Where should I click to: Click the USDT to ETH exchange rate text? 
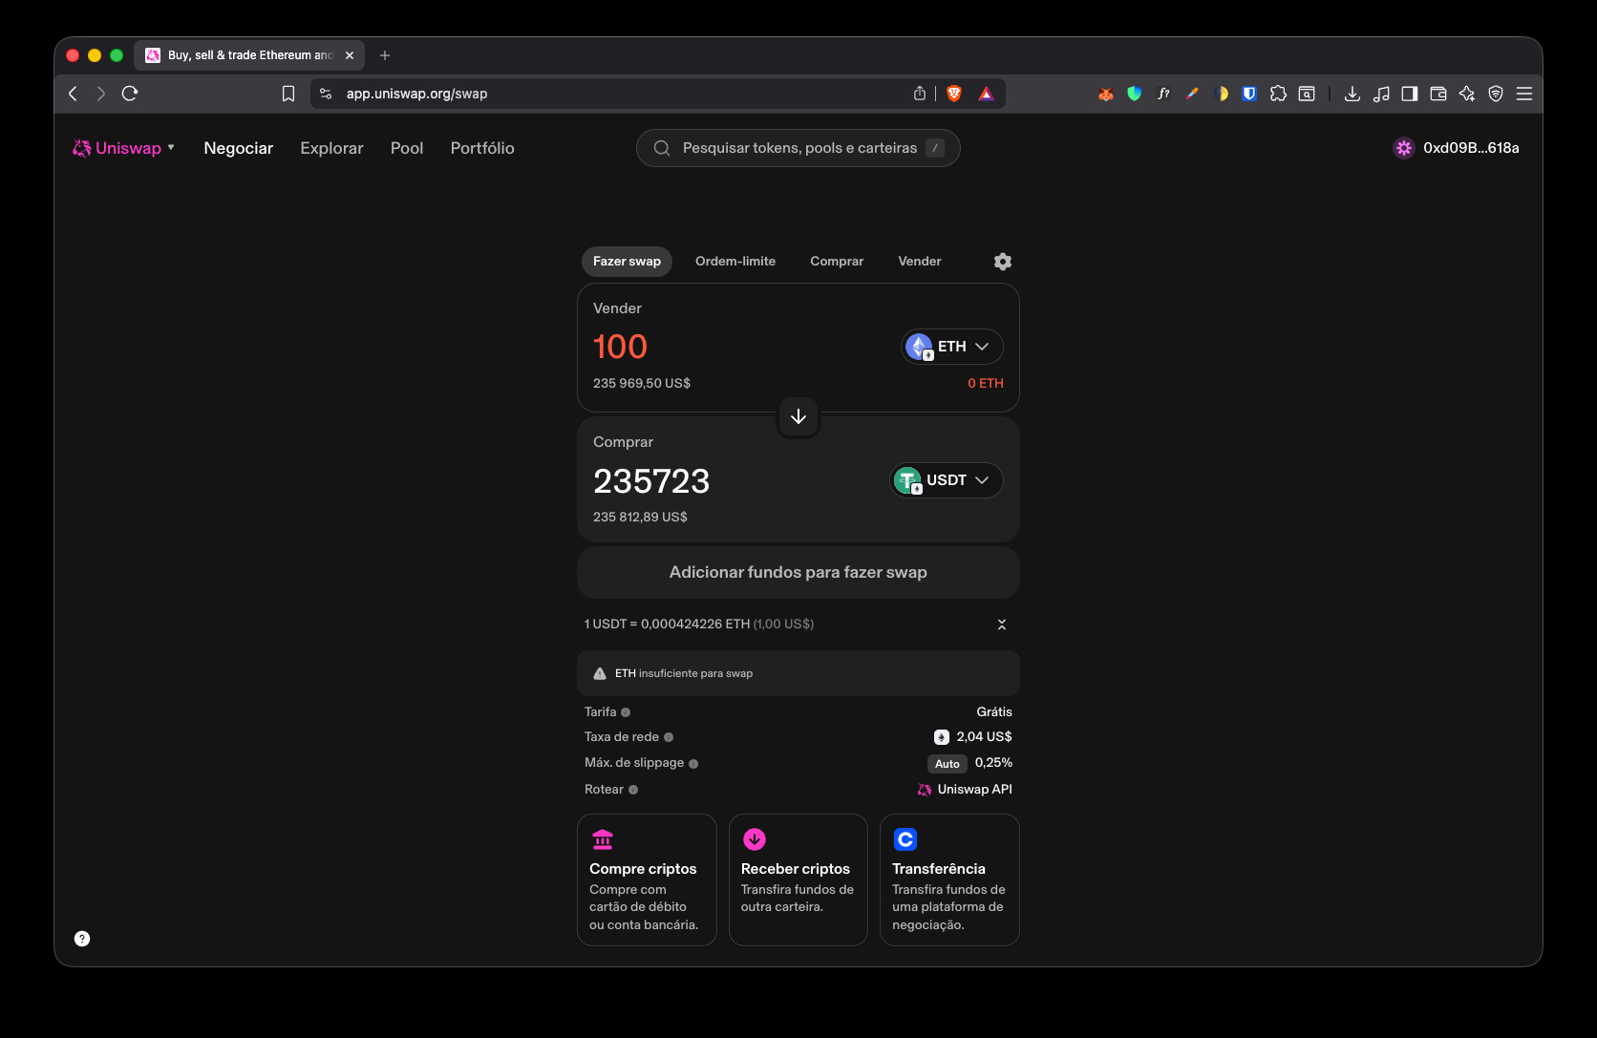point(699,625)
